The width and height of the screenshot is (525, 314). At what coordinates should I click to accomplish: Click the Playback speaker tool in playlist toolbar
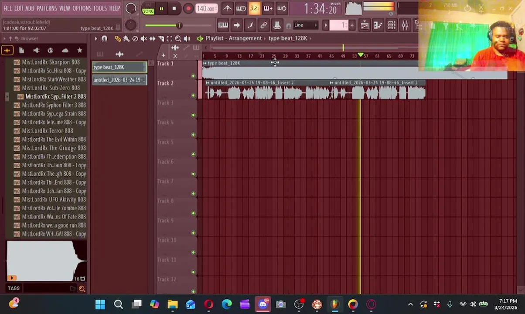tap(187, 38)
